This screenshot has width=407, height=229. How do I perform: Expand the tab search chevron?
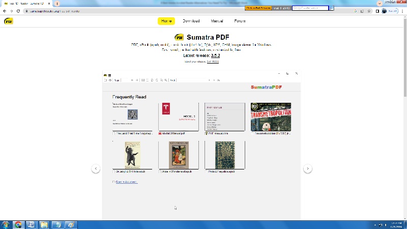tap(380, 4)
